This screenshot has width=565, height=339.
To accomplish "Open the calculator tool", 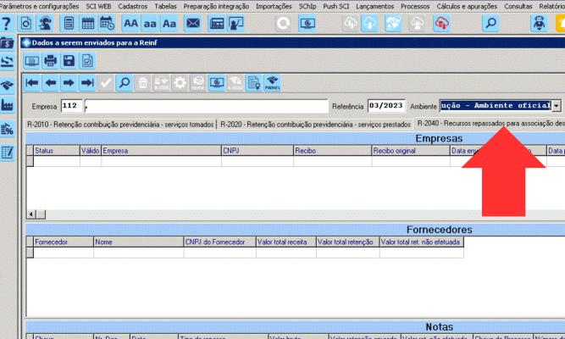I will pyautogui.click(x=69, y=24).
